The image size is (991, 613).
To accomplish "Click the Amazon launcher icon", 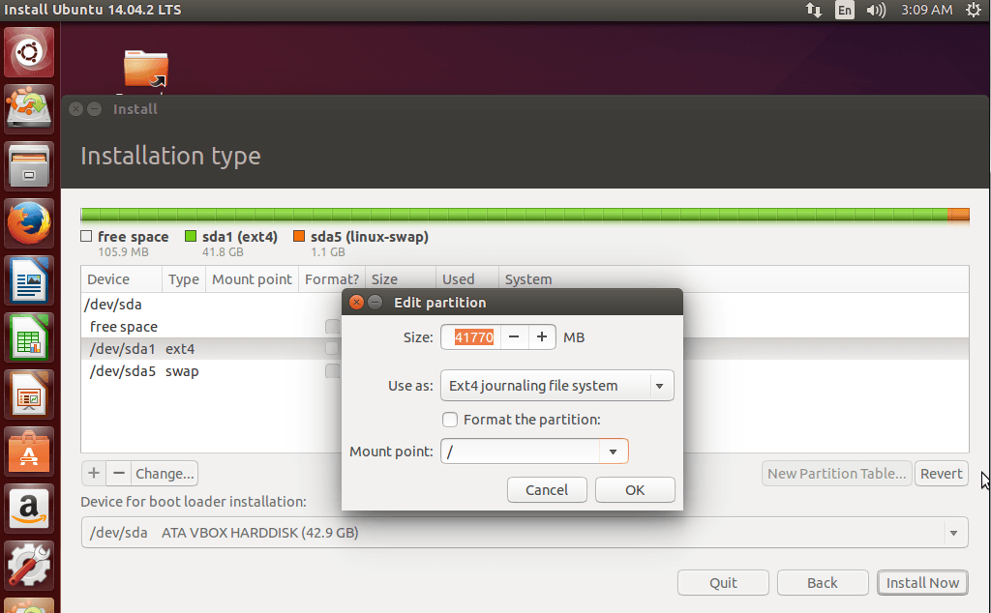I will click(x=31, y=507).
